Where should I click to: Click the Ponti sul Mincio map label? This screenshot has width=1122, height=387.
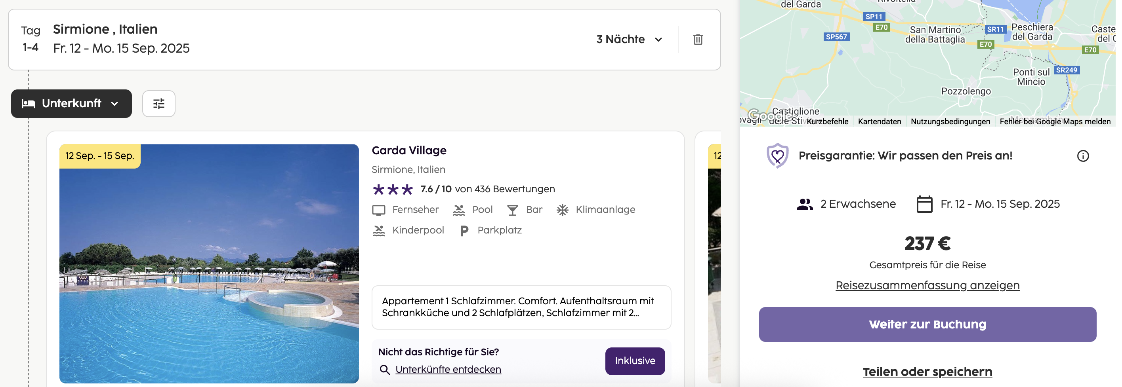(1031, 77)
